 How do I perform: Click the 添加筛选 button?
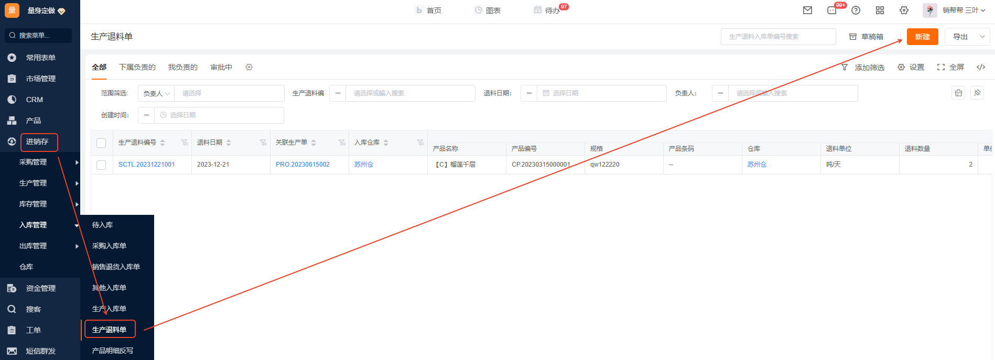[862, 67]
